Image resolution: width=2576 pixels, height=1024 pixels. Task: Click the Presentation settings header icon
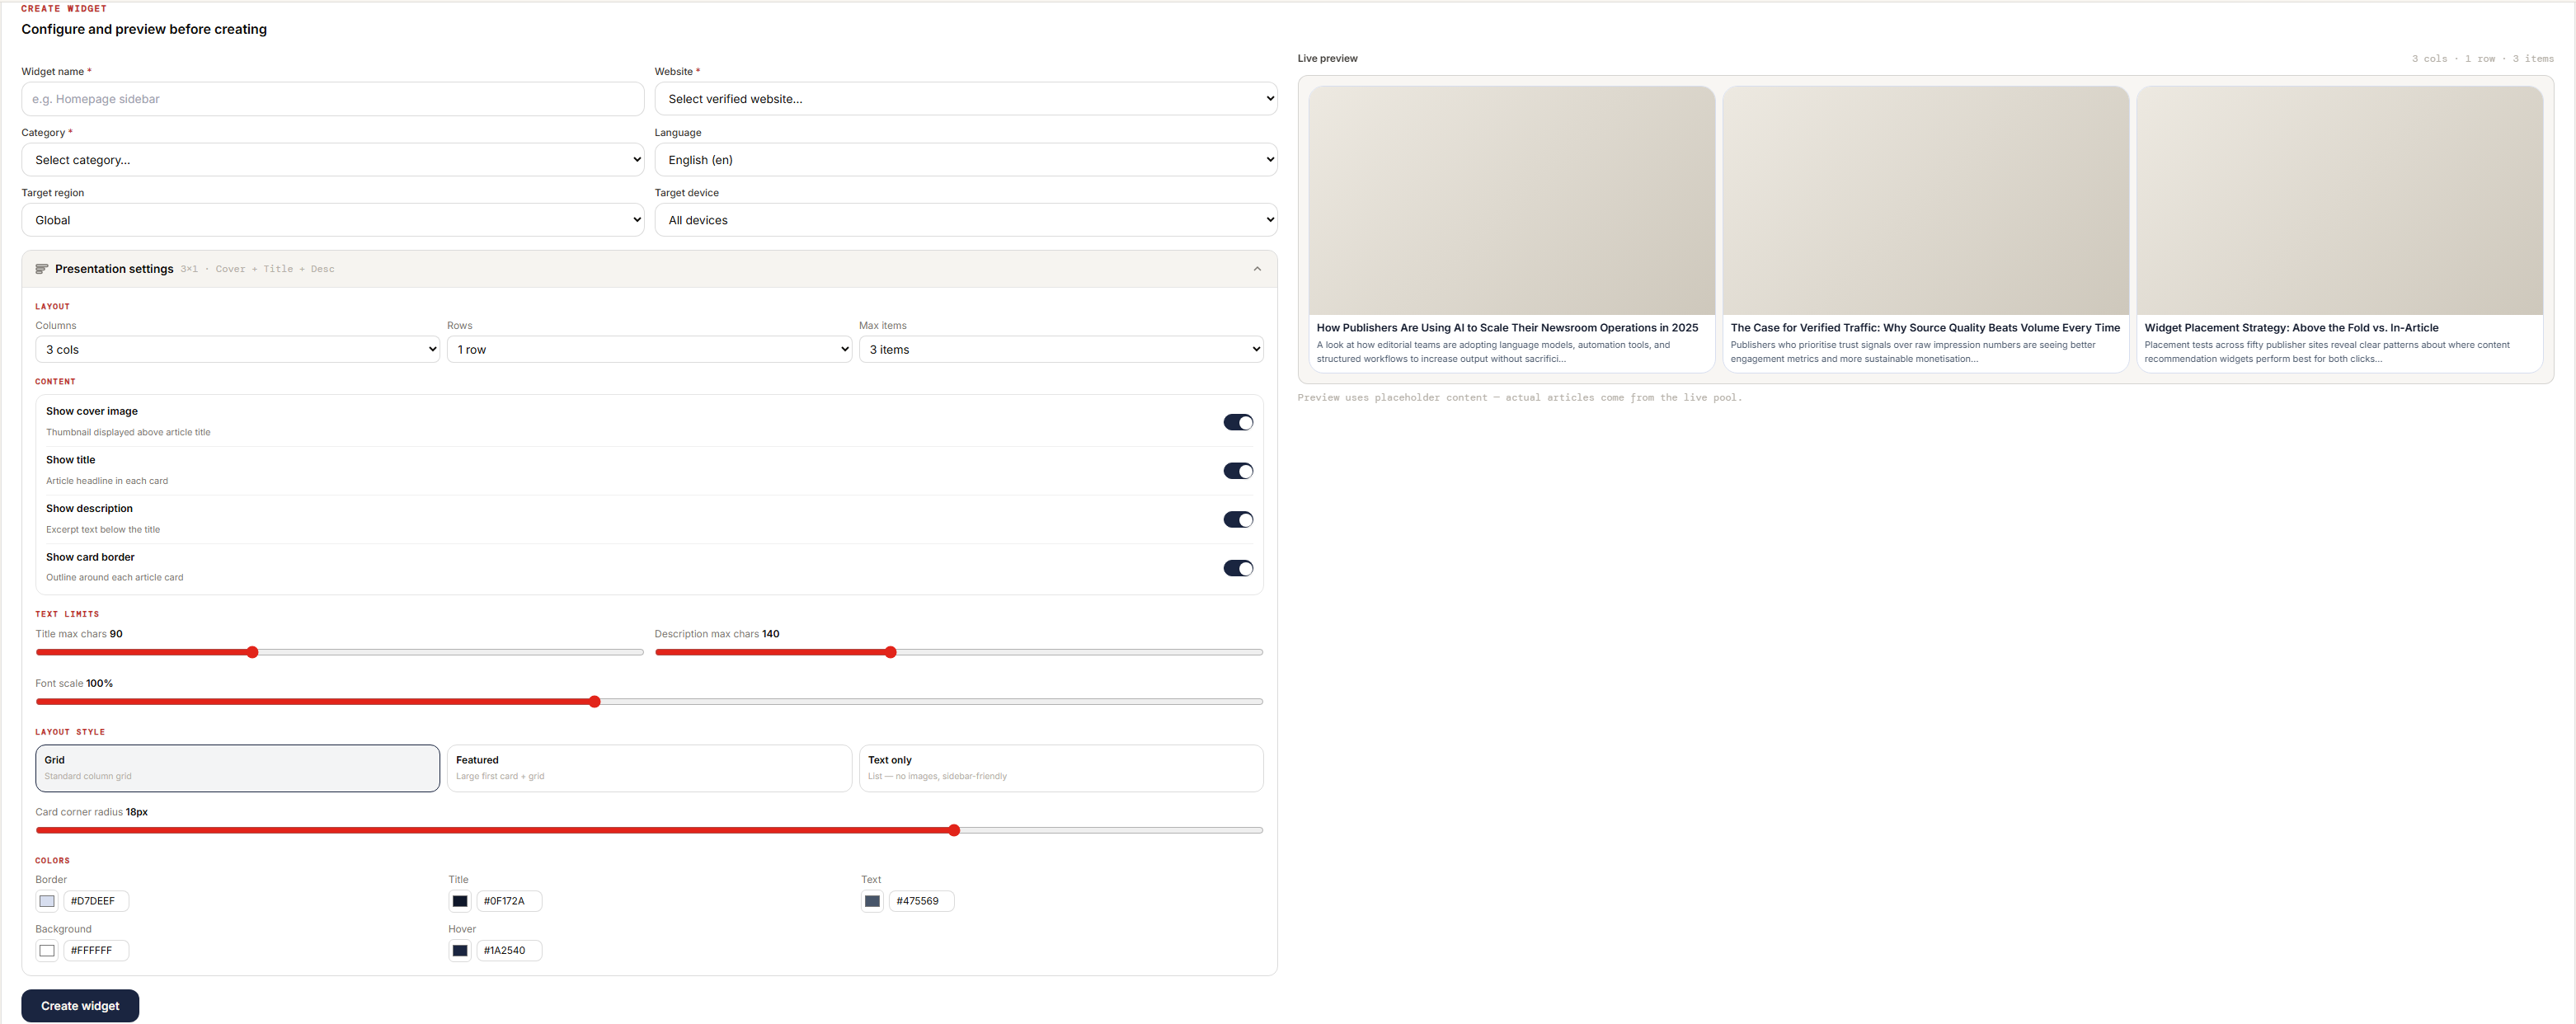[42, 269]
